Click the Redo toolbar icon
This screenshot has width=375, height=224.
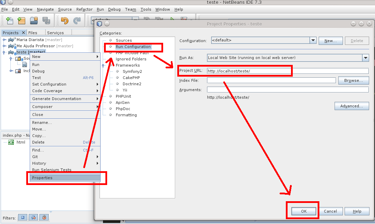[x=77, y=21]
